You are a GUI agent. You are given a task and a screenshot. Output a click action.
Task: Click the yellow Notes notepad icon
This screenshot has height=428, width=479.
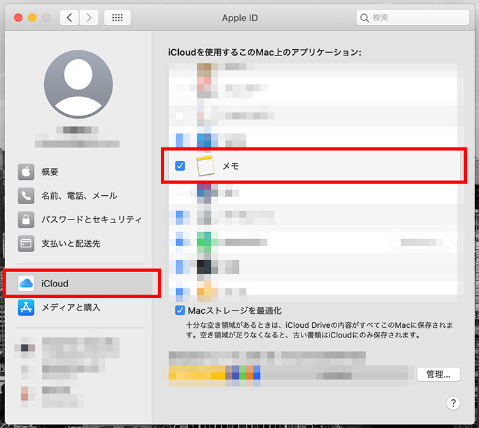tap(205, 166)
